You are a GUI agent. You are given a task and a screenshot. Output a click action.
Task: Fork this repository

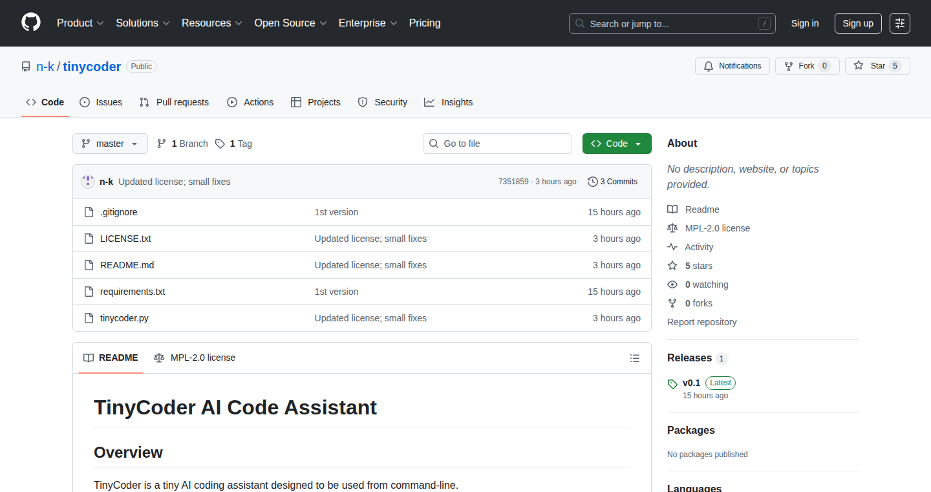pos(807,66)
